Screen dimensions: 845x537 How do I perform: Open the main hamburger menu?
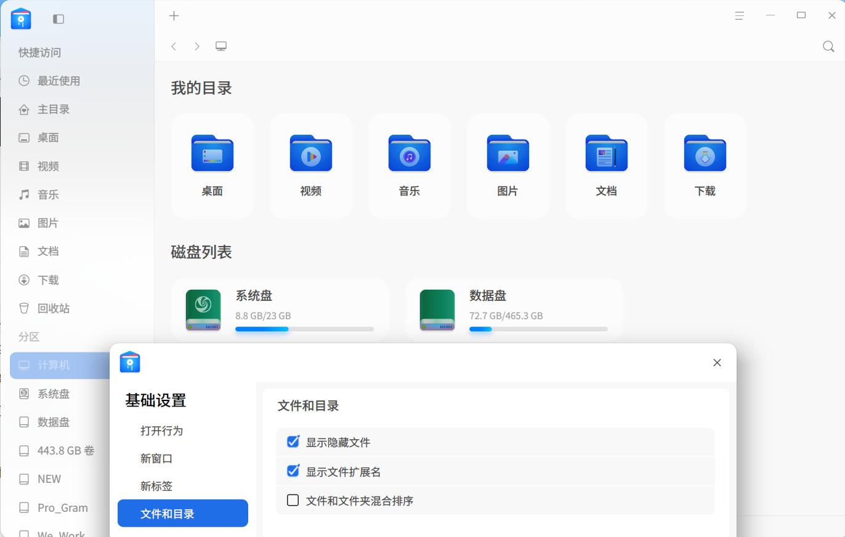point(739,16)
